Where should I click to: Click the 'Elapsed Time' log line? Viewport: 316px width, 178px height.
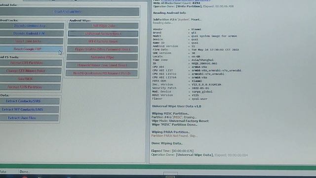point(172,151)
